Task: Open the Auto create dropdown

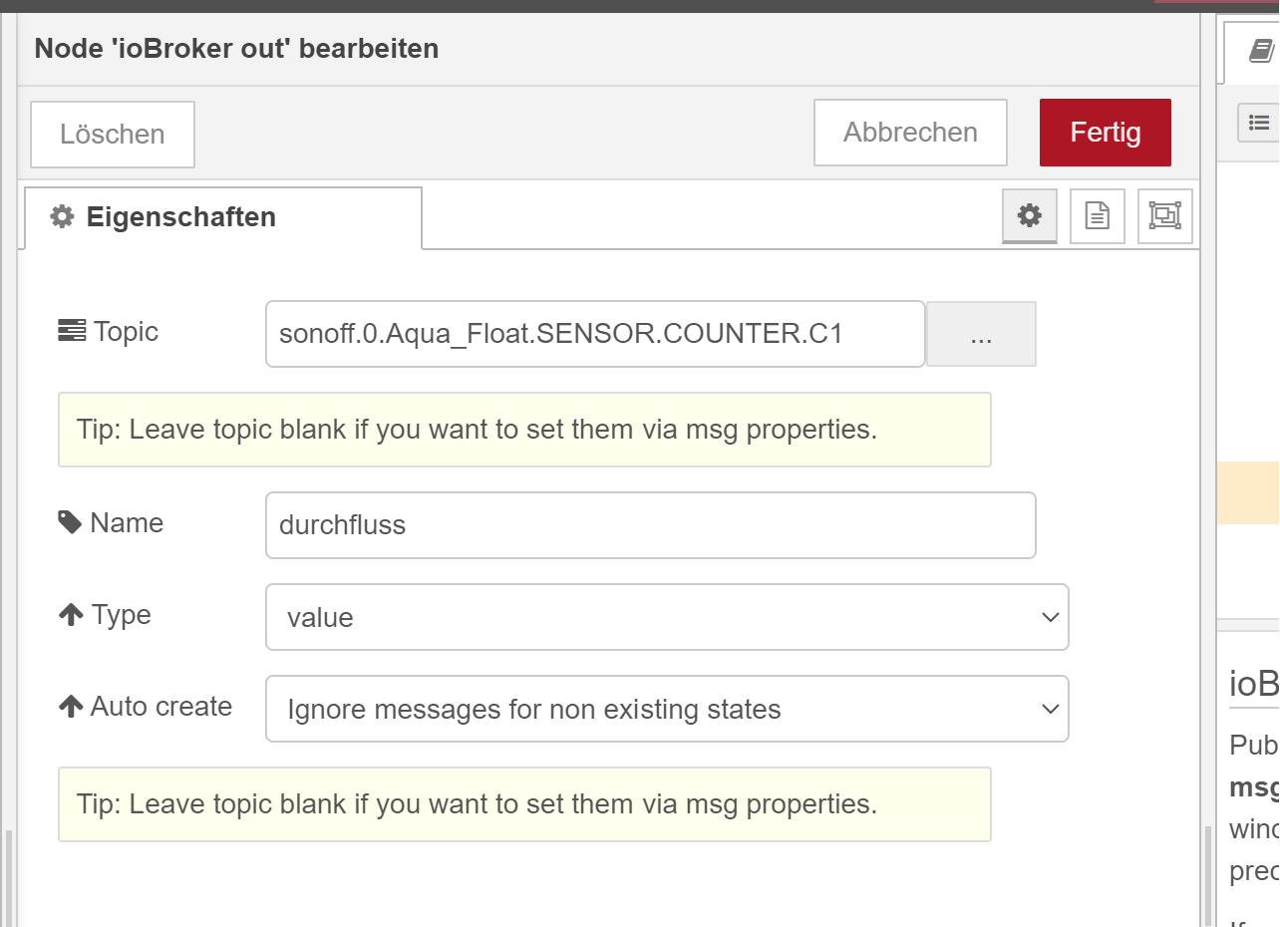Action: tap(667, 709)
